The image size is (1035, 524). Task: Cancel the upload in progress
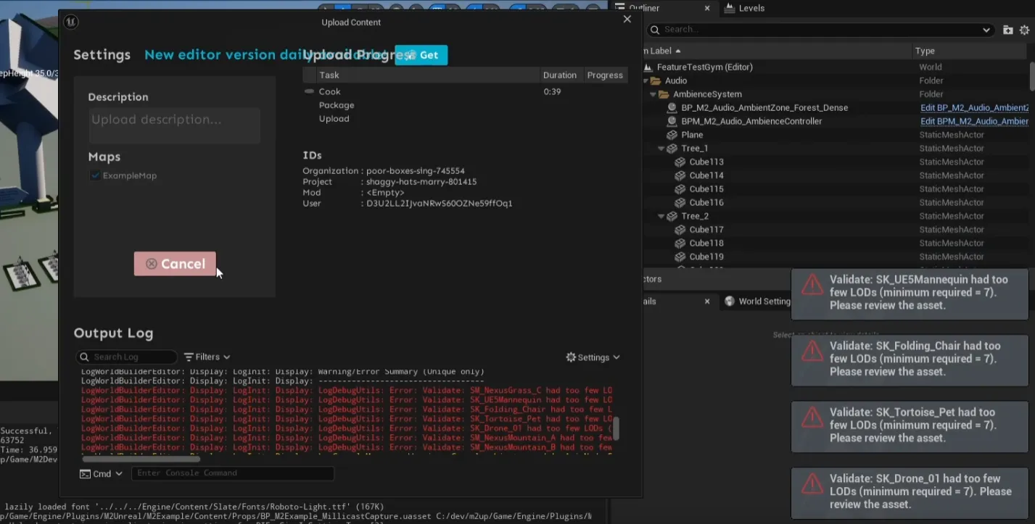pyautogui.click(x=175, y=264)
